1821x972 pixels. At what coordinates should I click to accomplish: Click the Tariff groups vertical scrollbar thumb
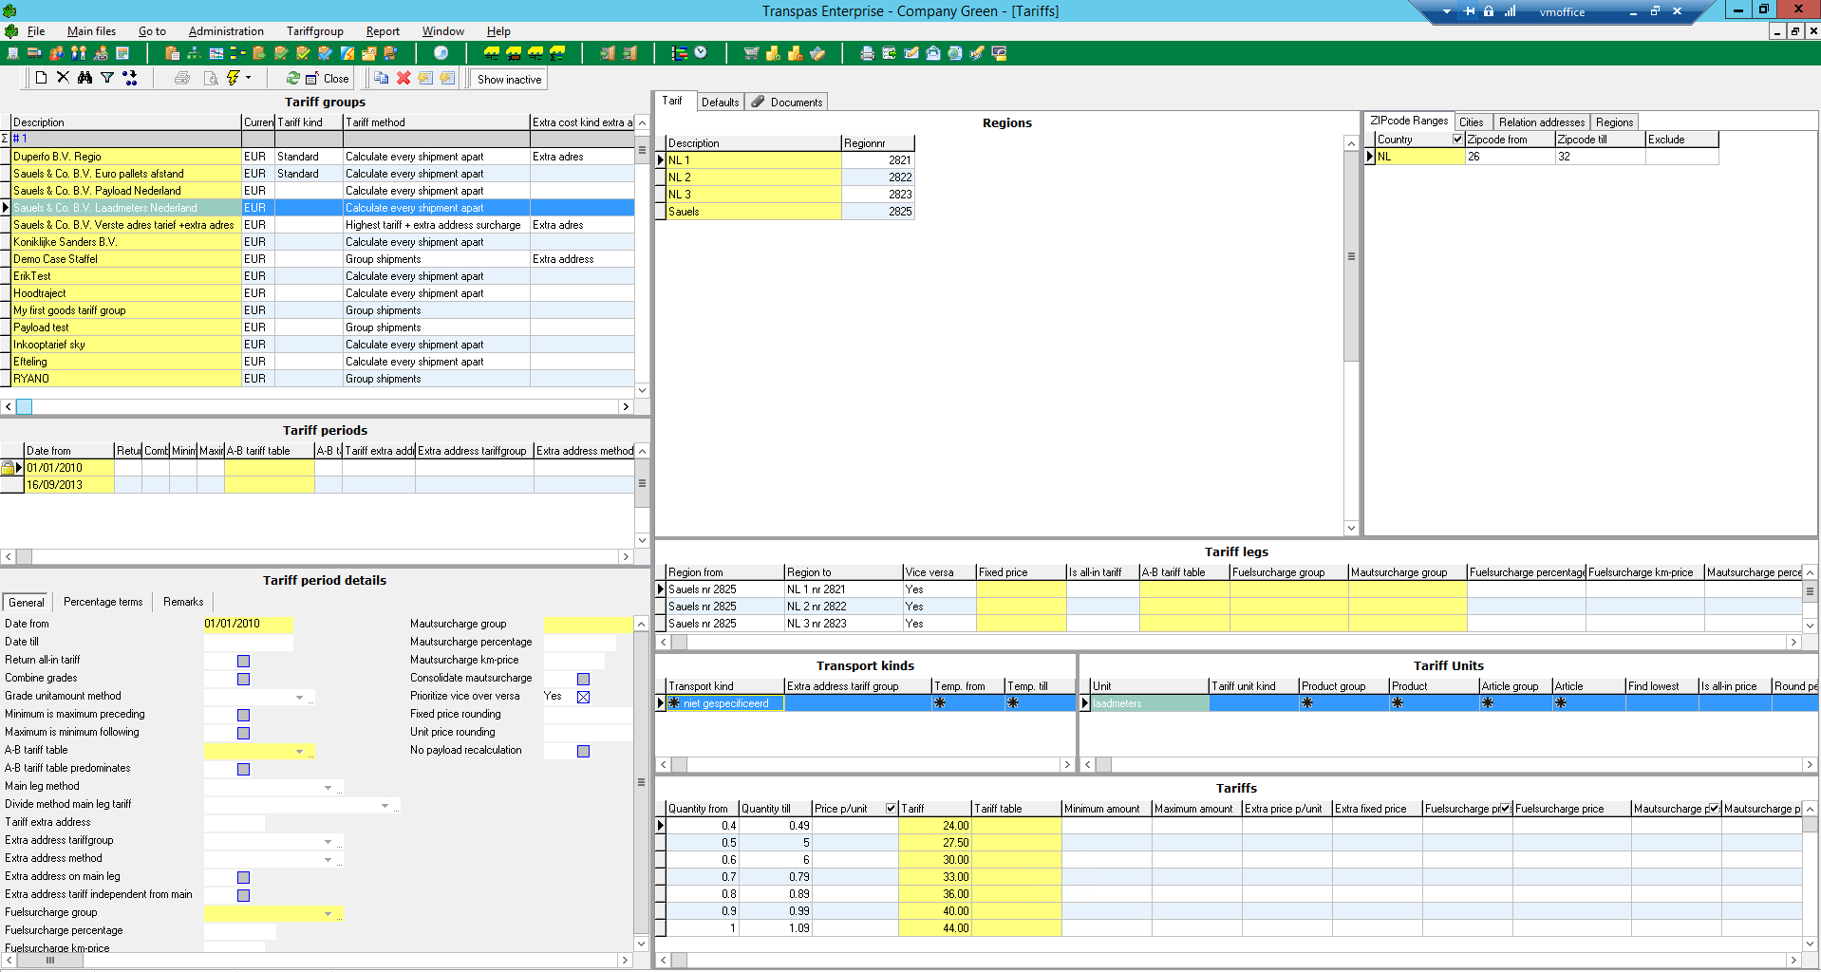point(642,150)
